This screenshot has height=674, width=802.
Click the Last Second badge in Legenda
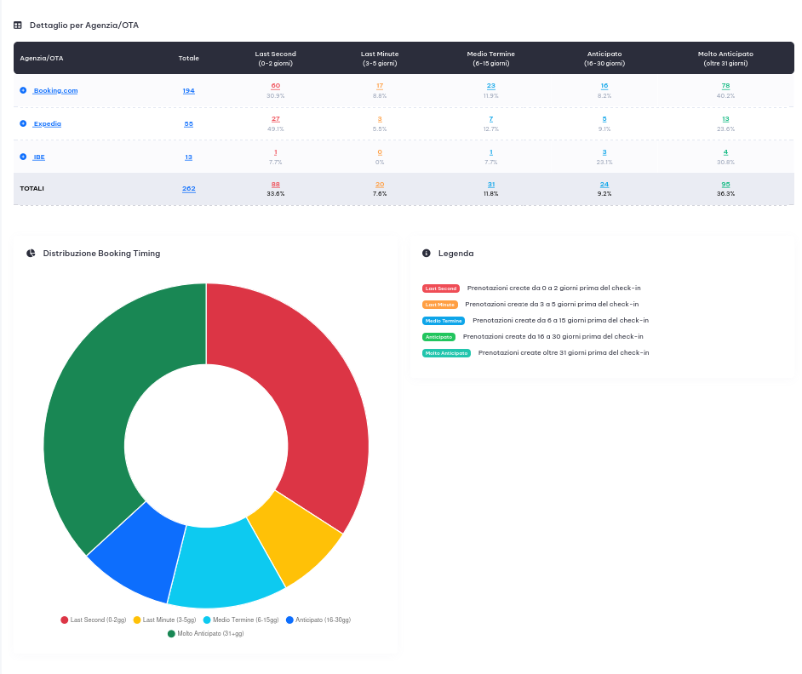pyautogui.click(x=441, y=288)
